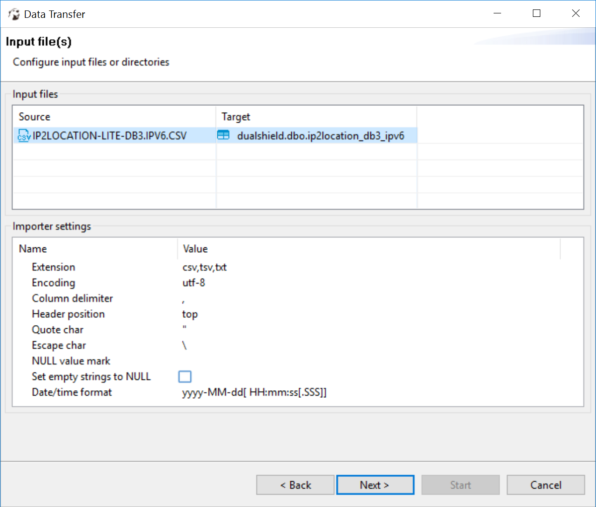The height and width of the screenshot is (507, 596).
Task: Edit the Date/time format pattern value
Action: (254, 392)
